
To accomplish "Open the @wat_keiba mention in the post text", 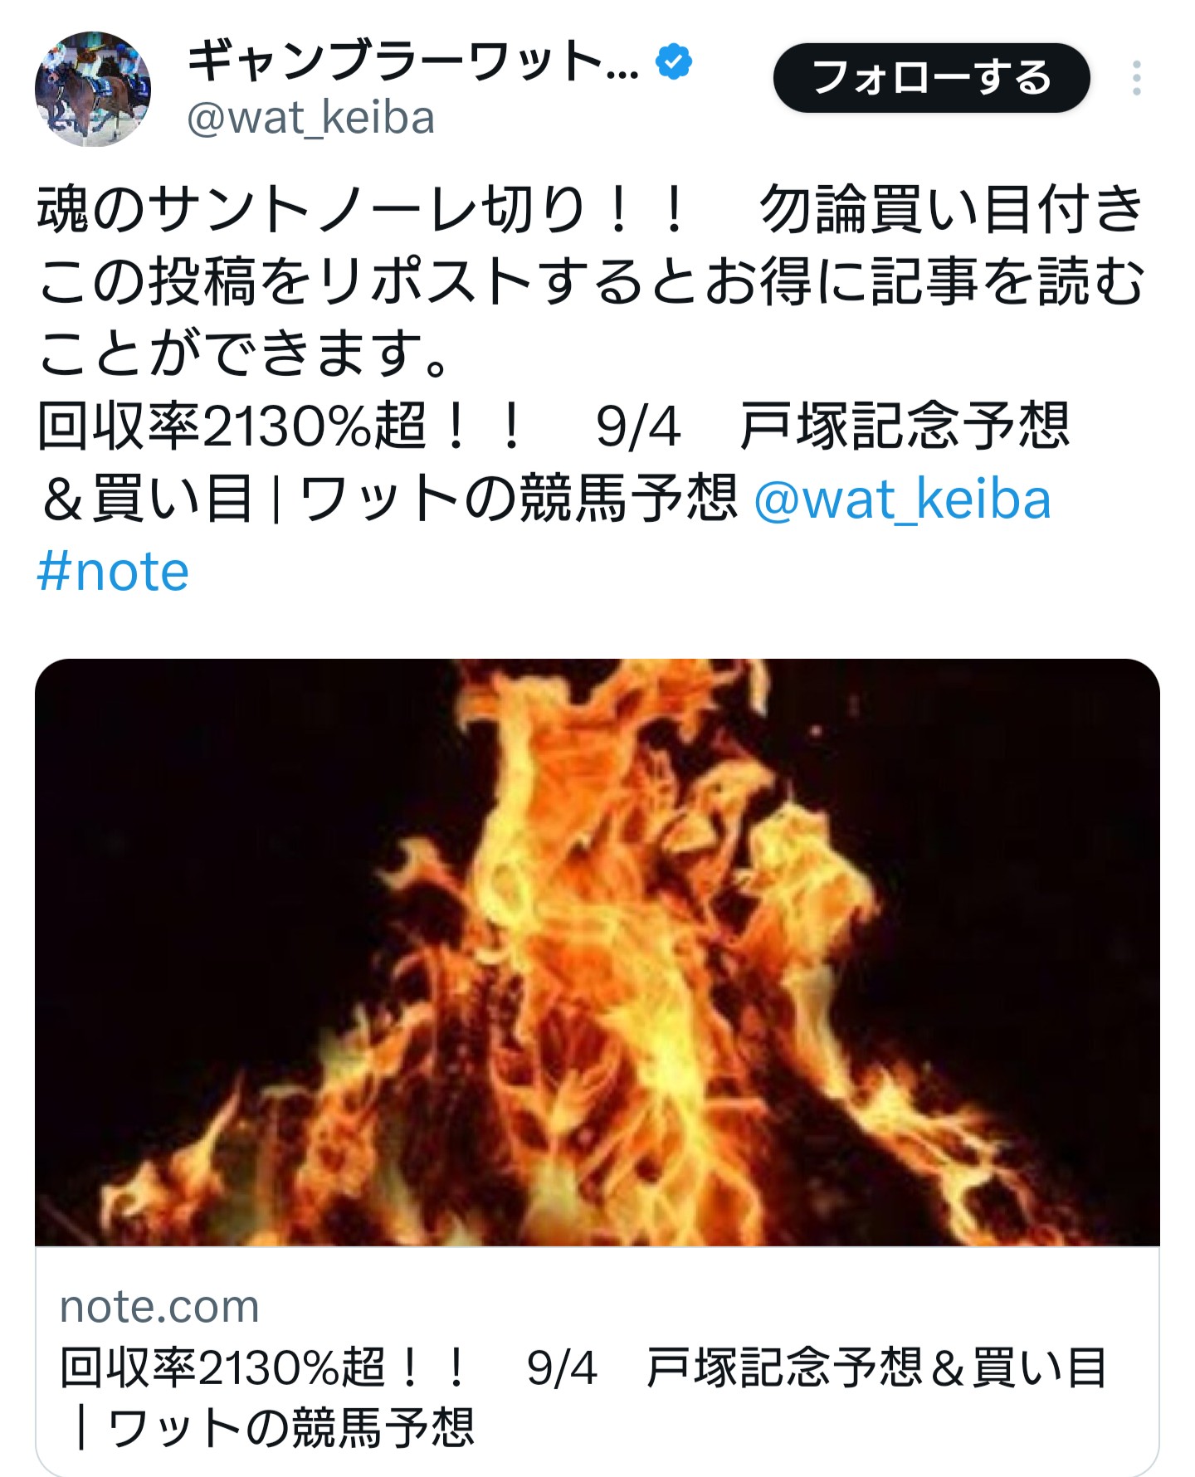I will point(902,500).
